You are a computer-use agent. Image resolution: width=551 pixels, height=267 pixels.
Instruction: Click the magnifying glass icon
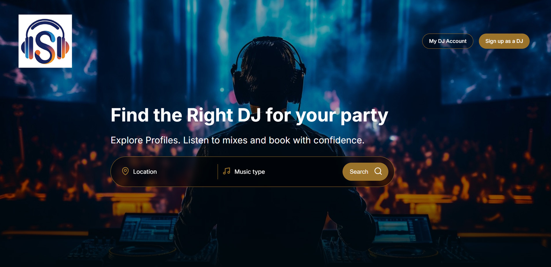point(378,171)
